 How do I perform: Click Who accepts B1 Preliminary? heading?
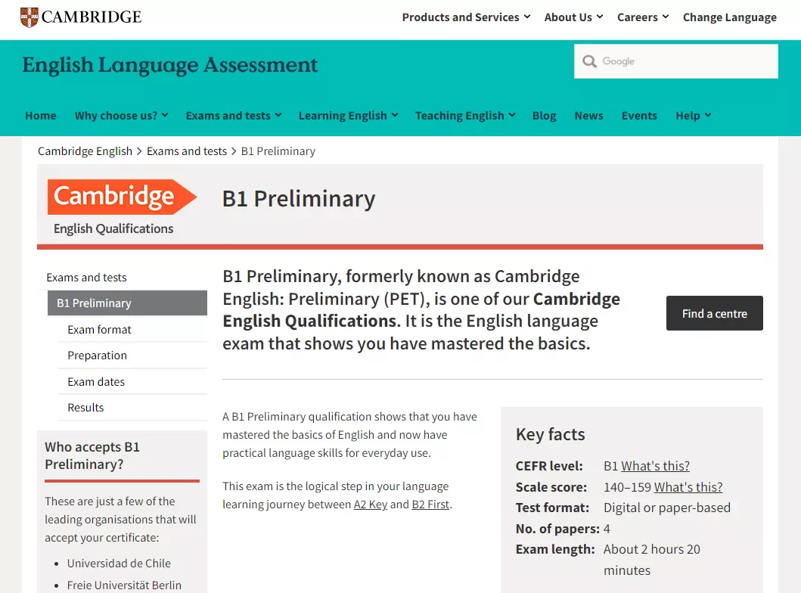[x=92, y=455]
